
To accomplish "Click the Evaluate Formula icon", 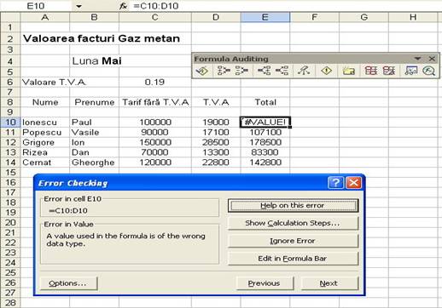I will (428, 71).
